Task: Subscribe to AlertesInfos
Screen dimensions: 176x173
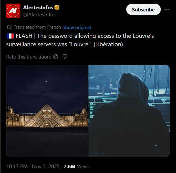Action: coord(143,10)
